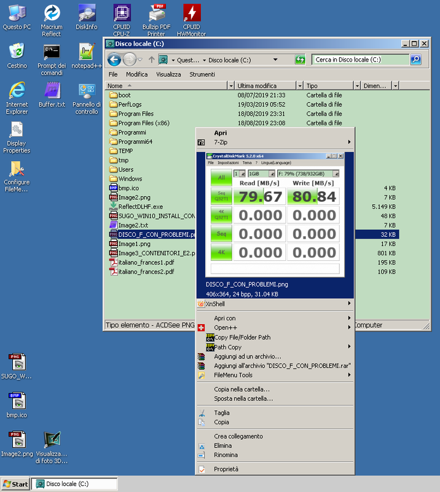This screenshot has width=440, height=492.
Task: Select italiano_frances1.pdf file row
Action: pyautogui.click(x=142, y=263)
